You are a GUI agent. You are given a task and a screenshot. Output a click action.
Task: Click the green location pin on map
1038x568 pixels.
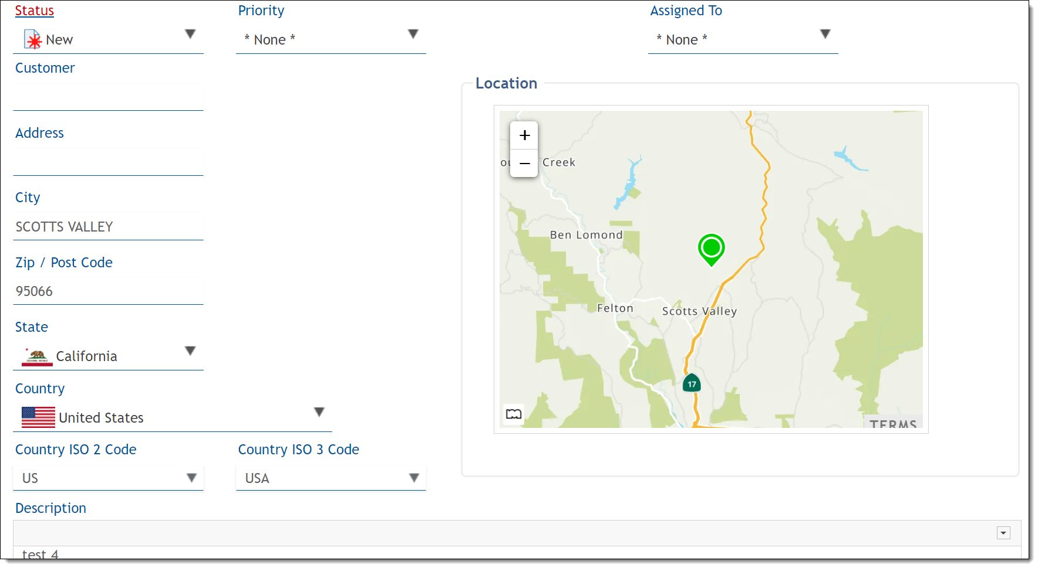(x=711, y=248)
